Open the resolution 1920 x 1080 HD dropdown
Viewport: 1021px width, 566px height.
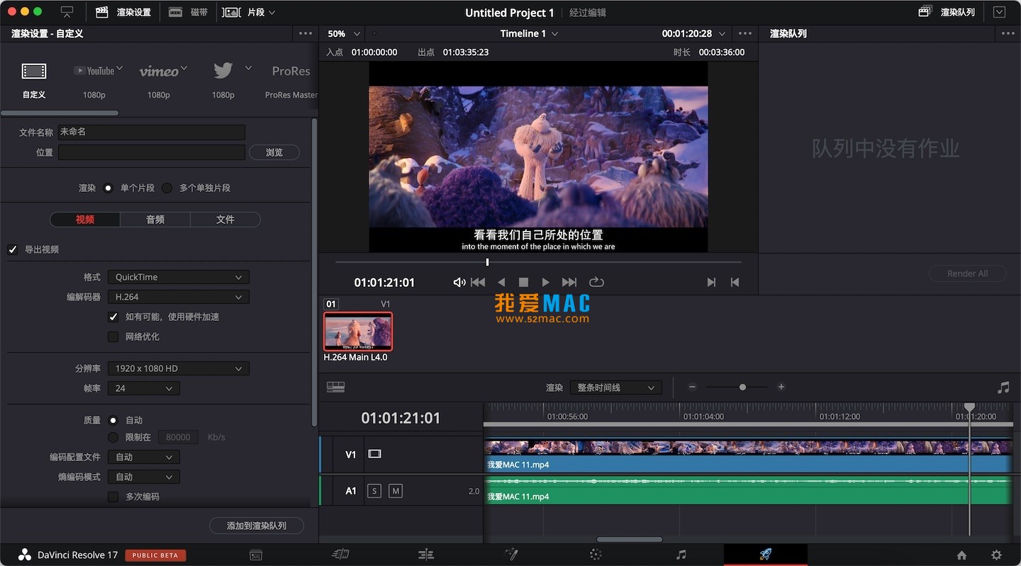pyautogui.click(x=179, y=368)
